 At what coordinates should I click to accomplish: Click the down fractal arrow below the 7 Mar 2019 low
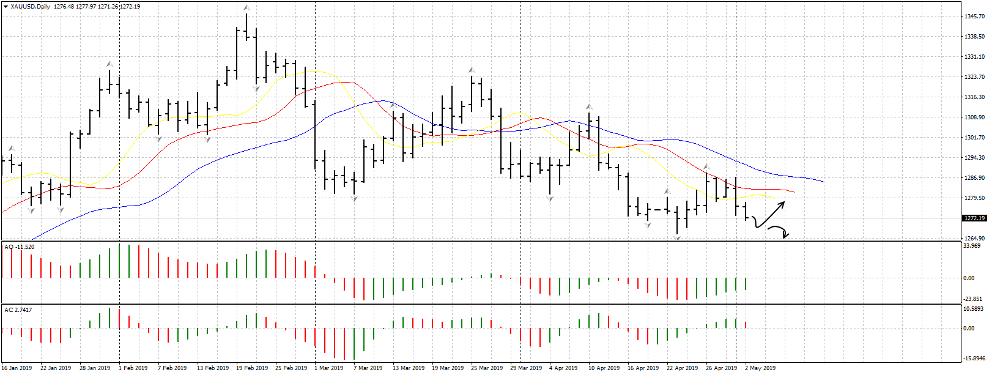pos(354,199)
